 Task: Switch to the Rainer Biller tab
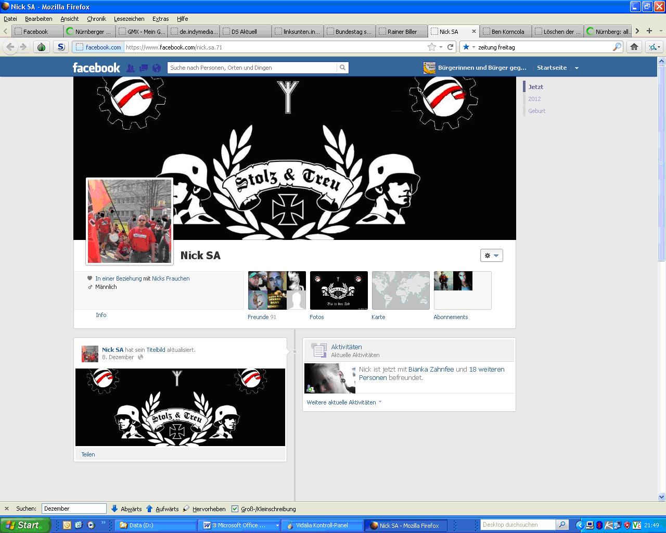pyautogui.click(x=402, y=31)
